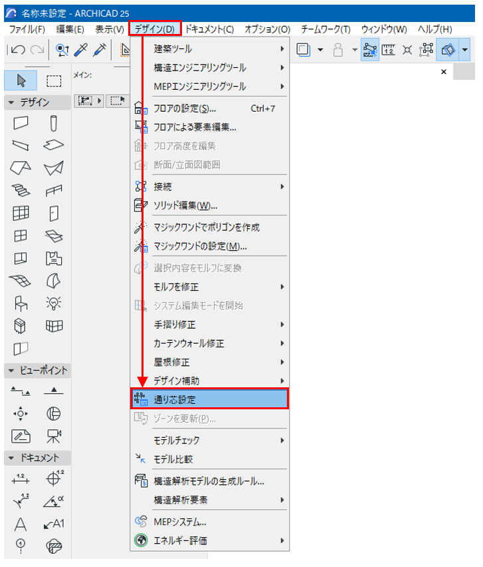Choose フロアによる要素編集 menu entry
The height and width of the screenshot is (567, 483).
[x=210, y=127]
